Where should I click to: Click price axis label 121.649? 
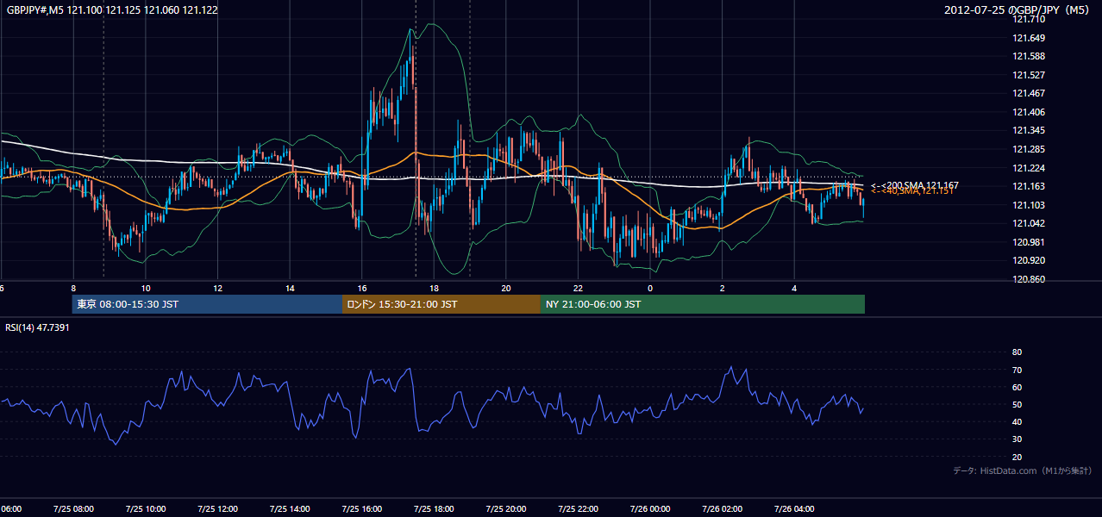1030,38
